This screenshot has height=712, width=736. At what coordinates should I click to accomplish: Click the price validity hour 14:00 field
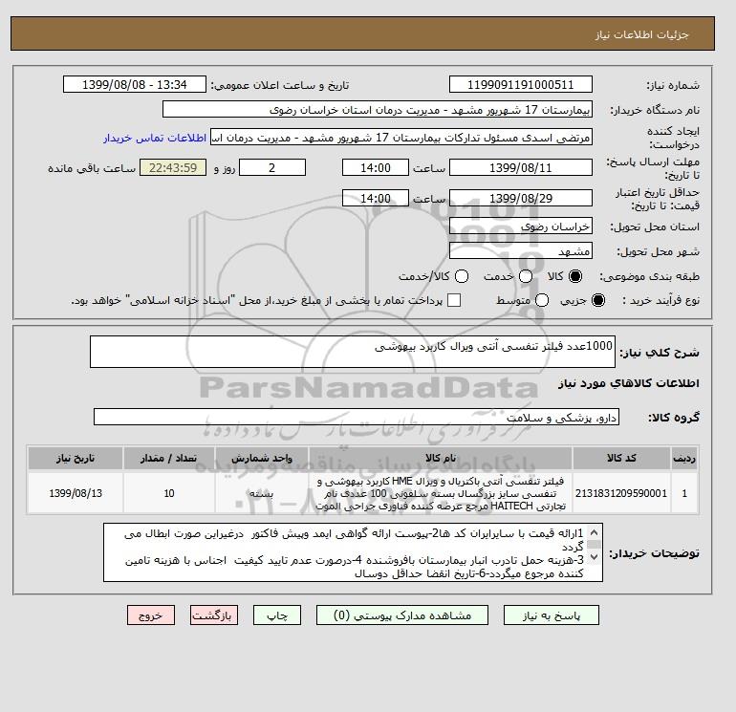coord(376,198)
